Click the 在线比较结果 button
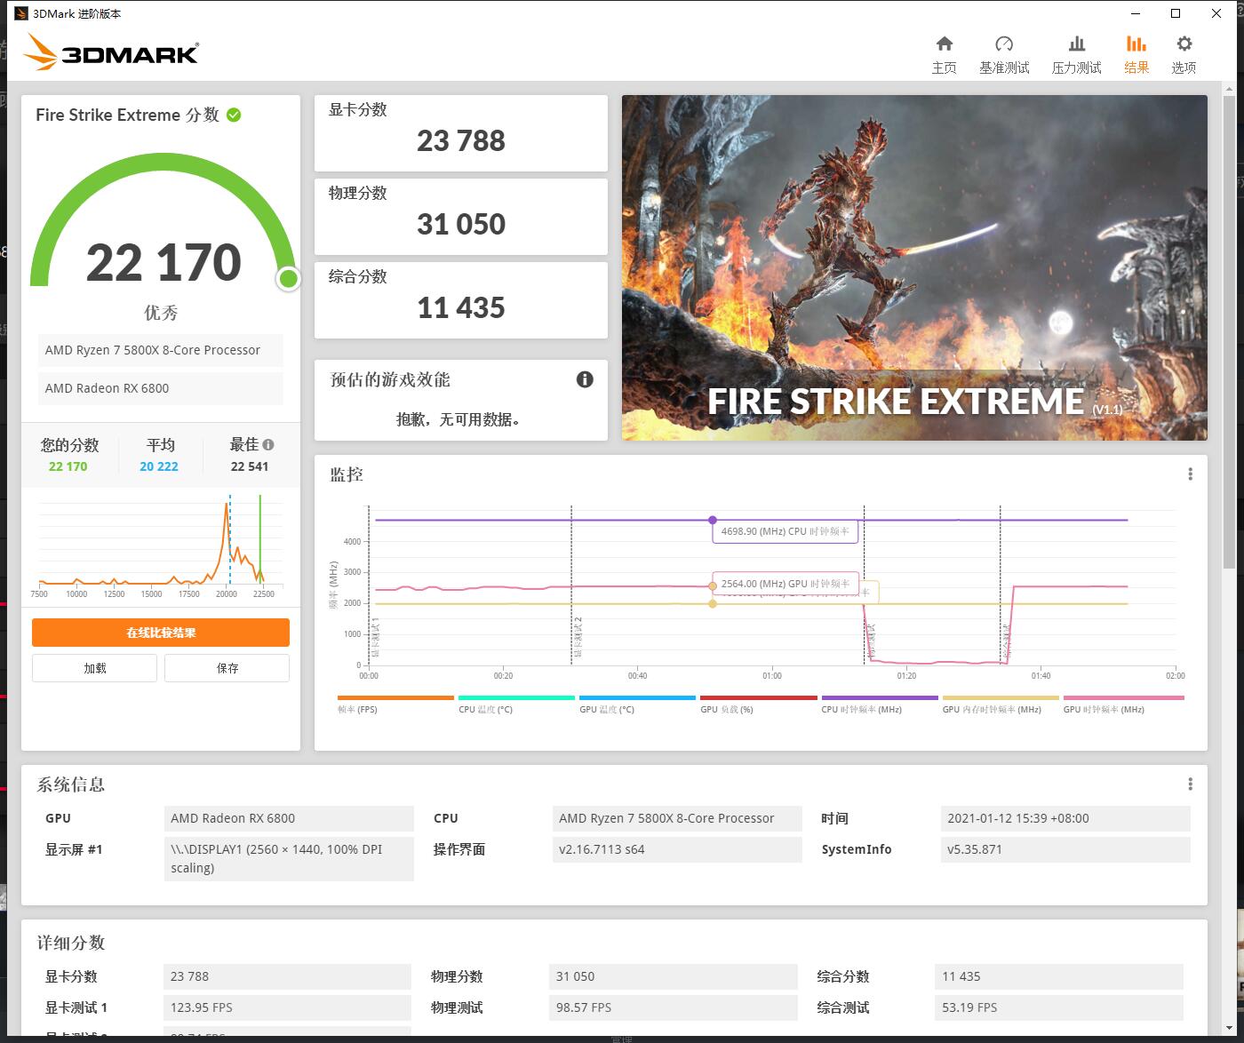1244x1043 pixels. pyautogui.click(x=160, y=632)
